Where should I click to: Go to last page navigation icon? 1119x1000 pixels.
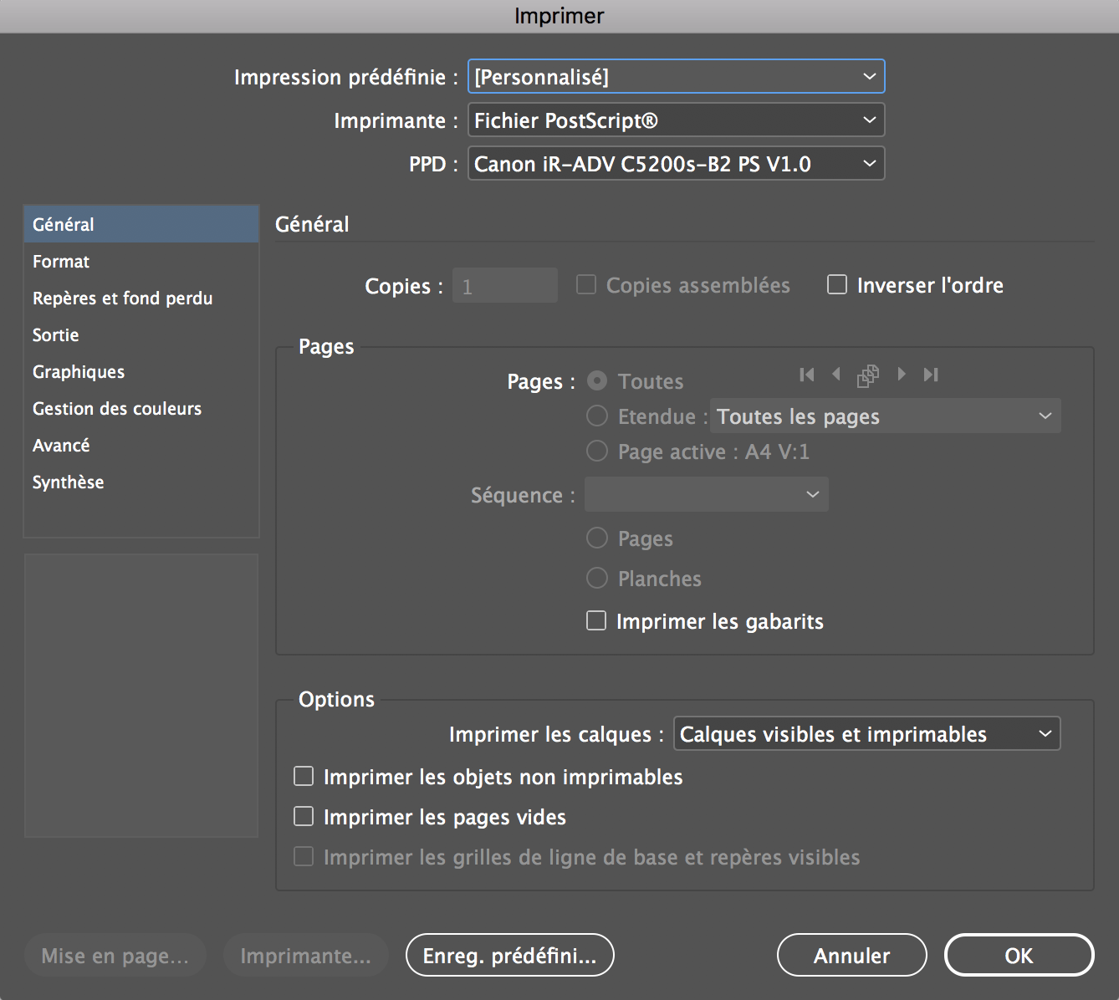tap(931, 375)
